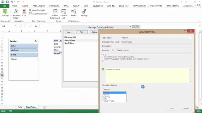Click the Helmet row label in the pivot table

coord(57,47)
